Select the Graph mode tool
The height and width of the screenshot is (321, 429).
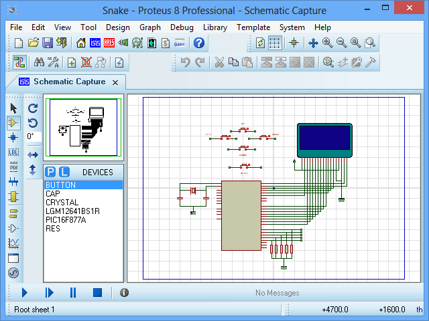[13, 243]
